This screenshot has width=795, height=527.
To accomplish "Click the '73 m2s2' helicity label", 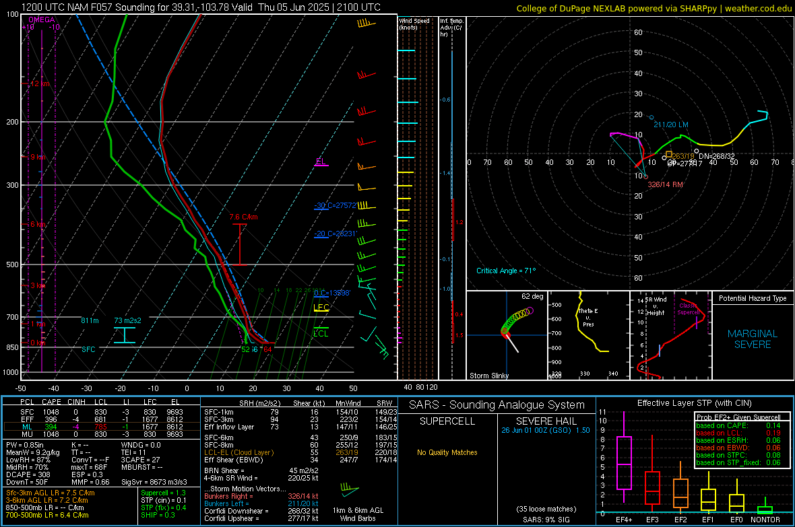I will tap(128, 320).
